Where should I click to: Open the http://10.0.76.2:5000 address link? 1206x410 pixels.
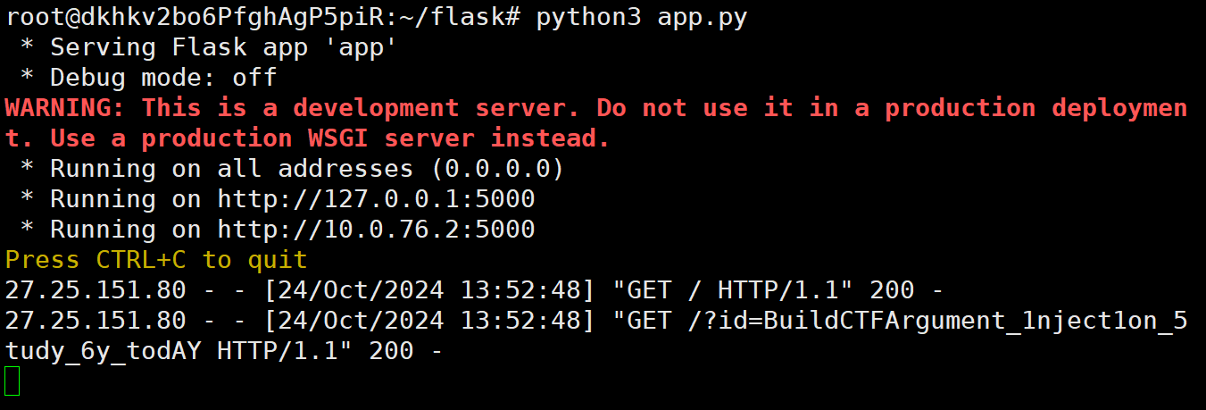(376, 229)
